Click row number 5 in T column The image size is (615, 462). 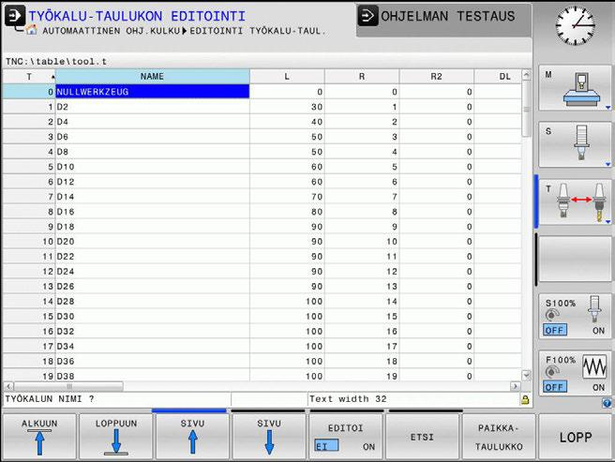click(29, 167)
